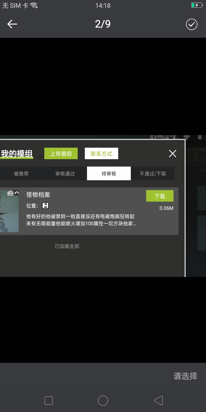Tap the curved undo arrow on the thumbnail
The width and height of the screenshot is (206, 412).
click(x=16, y=193)
